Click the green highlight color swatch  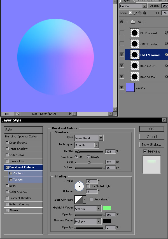click(107, 208)
